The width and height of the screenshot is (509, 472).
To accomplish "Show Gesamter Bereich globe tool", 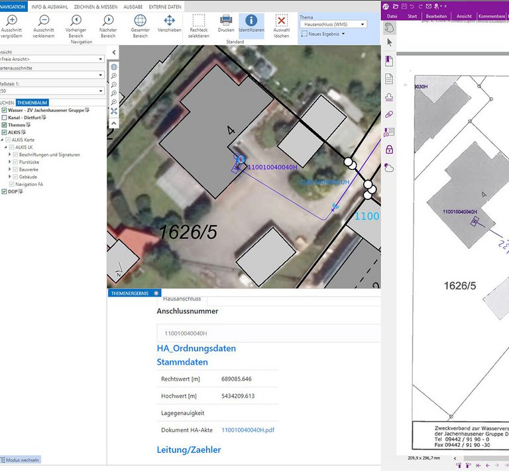I will 141,26.
